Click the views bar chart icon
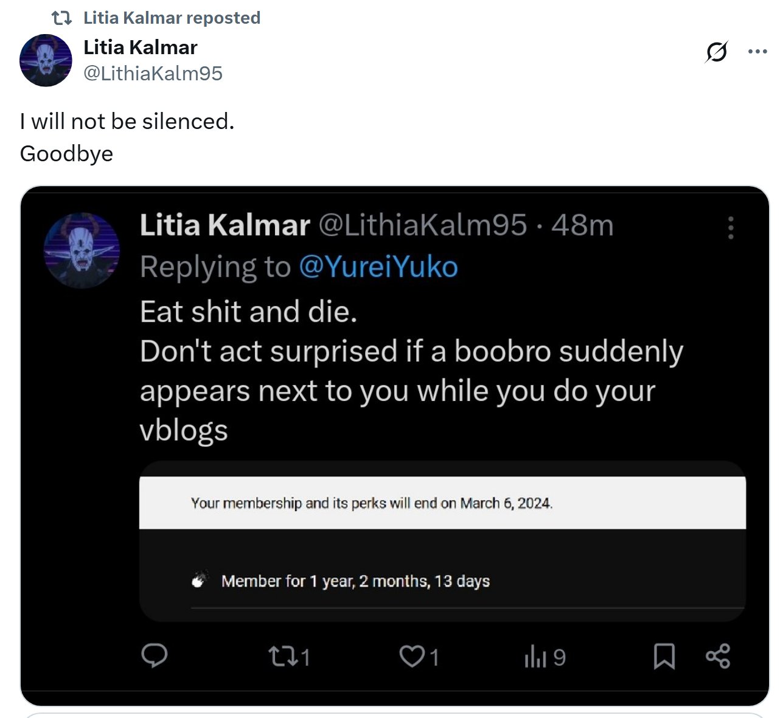The image size is (780, 718). click(x=535, y=657)
